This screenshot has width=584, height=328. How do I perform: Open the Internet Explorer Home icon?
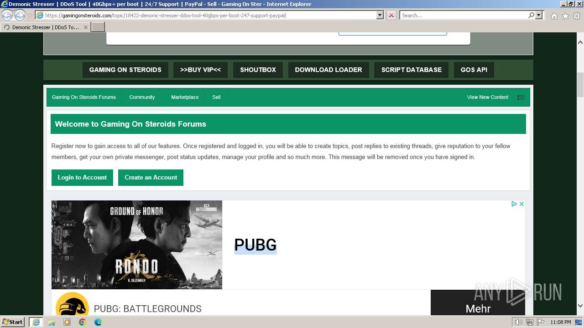[554, 16]
